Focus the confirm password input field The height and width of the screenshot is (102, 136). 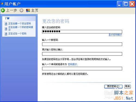[x=82, y=54]
